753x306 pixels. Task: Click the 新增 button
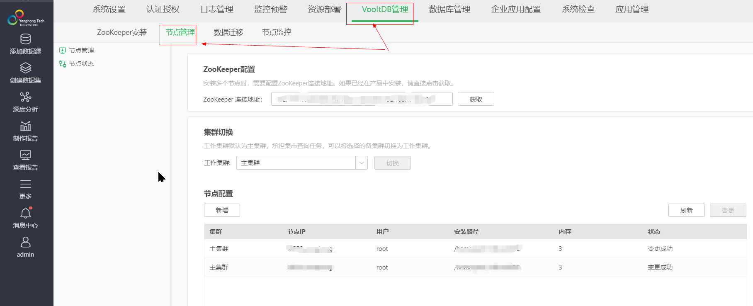(x=222, y=210)
